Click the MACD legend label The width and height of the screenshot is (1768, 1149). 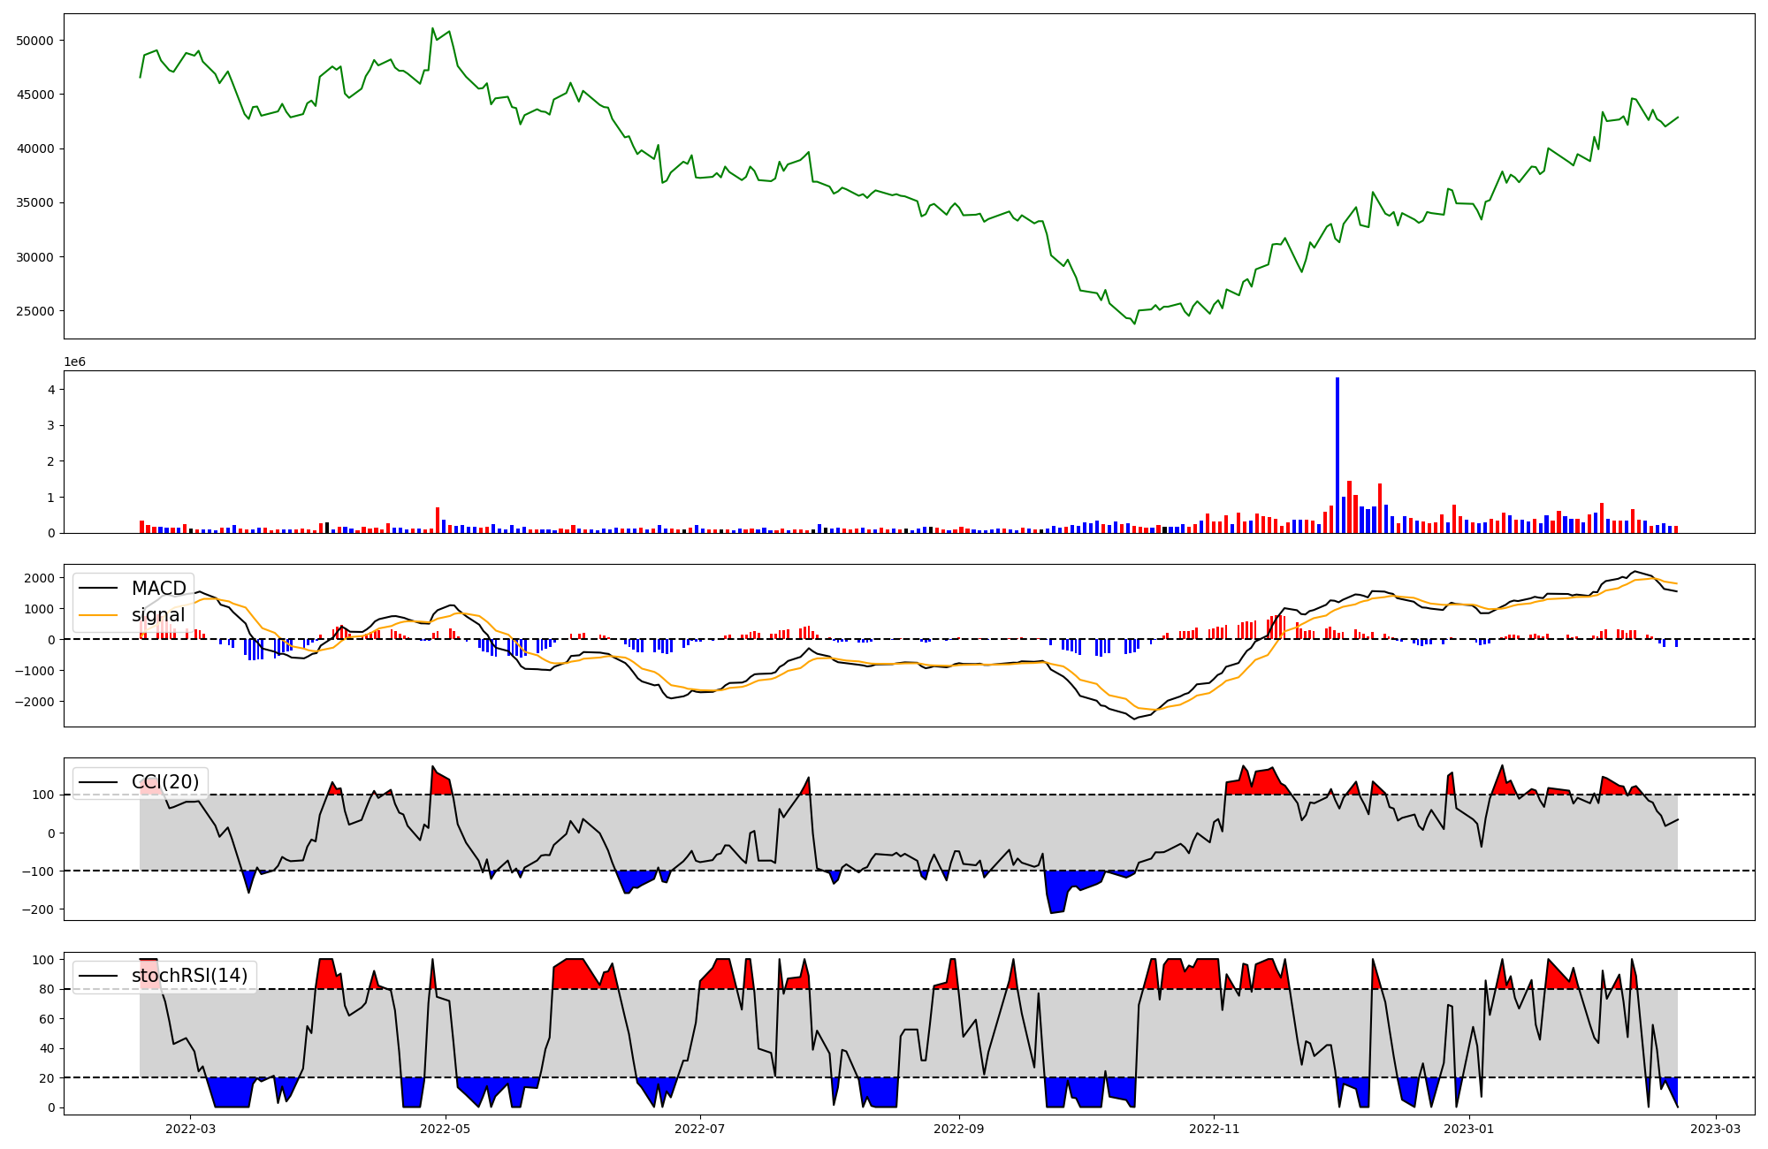(158, 589)
